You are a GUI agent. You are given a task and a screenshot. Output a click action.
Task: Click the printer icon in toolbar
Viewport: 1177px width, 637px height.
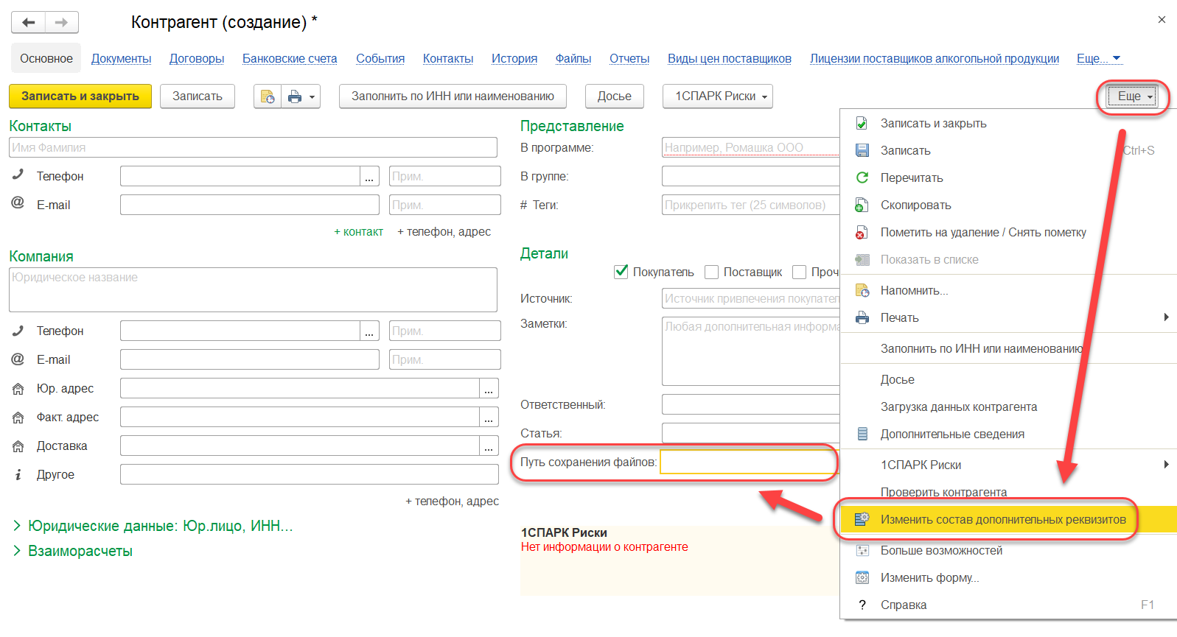coord(295,96)
